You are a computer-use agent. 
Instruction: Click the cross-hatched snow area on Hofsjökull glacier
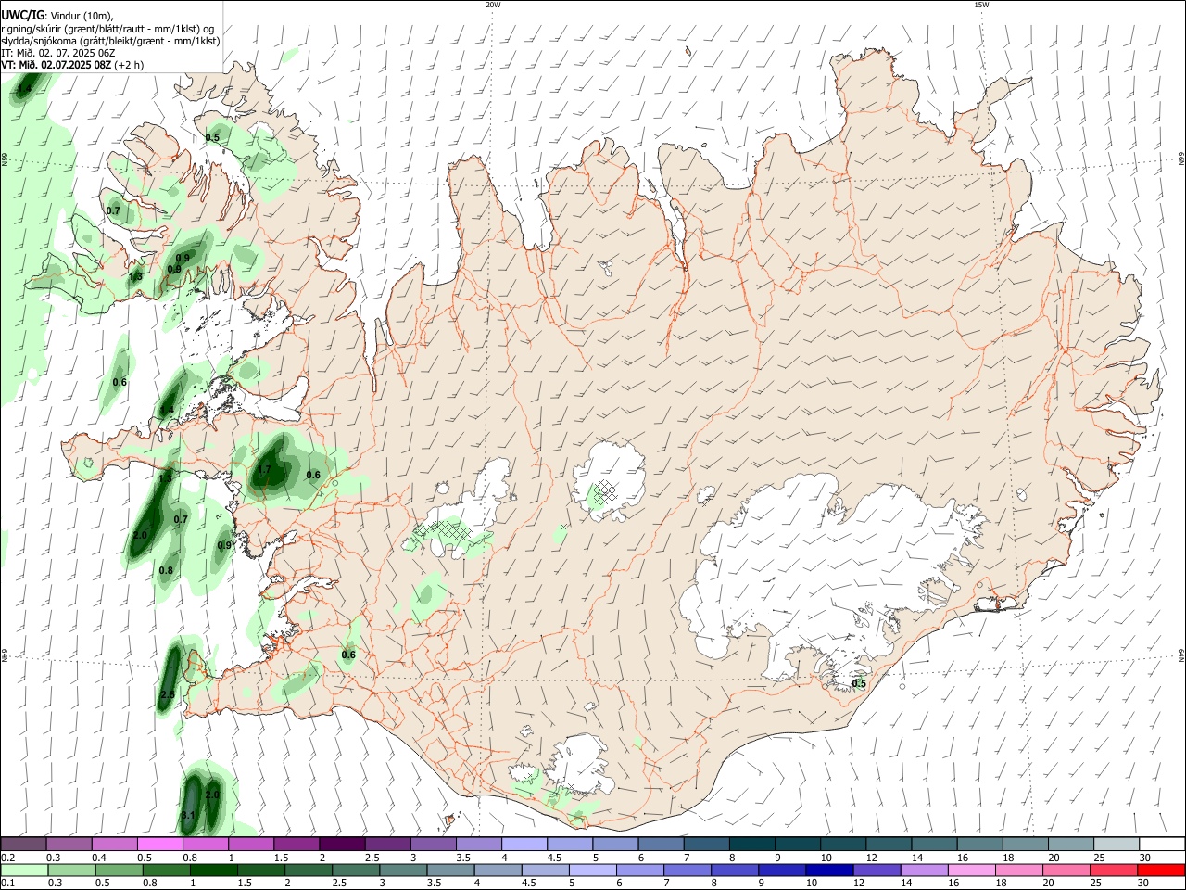[x=605, y=490]
